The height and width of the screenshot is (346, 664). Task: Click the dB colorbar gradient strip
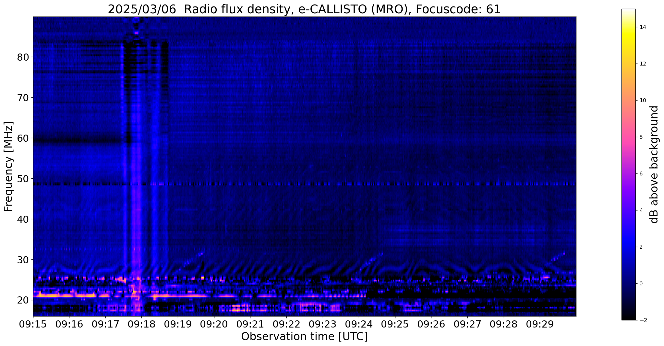(x=628, y=164)
